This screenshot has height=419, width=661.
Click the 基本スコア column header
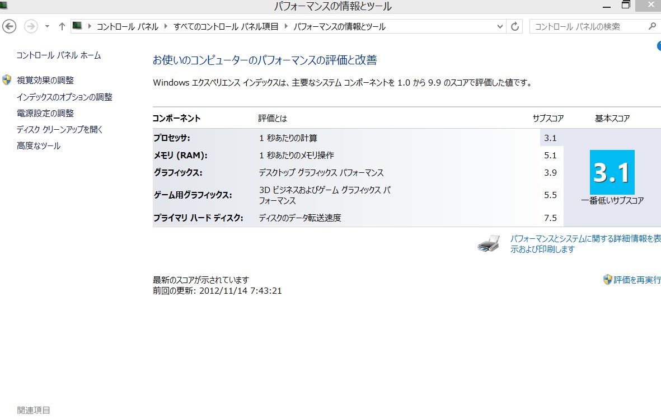pos(612,119)
